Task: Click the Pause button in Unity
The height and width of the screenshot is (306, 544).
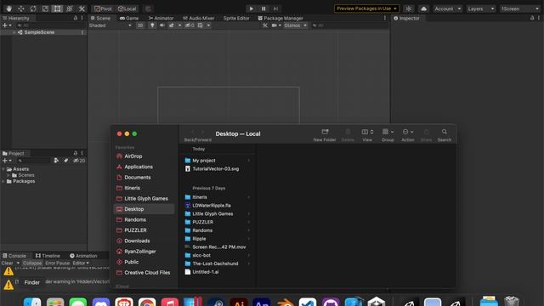Action: (263, 8)
